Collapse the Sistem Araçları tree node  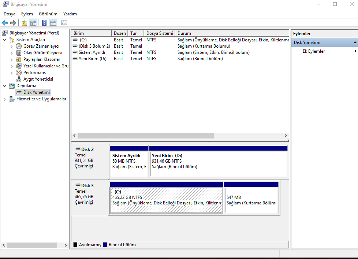(4, 40)
